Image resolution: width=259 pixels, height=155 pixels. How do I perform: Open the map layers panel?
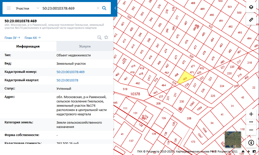click(251, 7)
